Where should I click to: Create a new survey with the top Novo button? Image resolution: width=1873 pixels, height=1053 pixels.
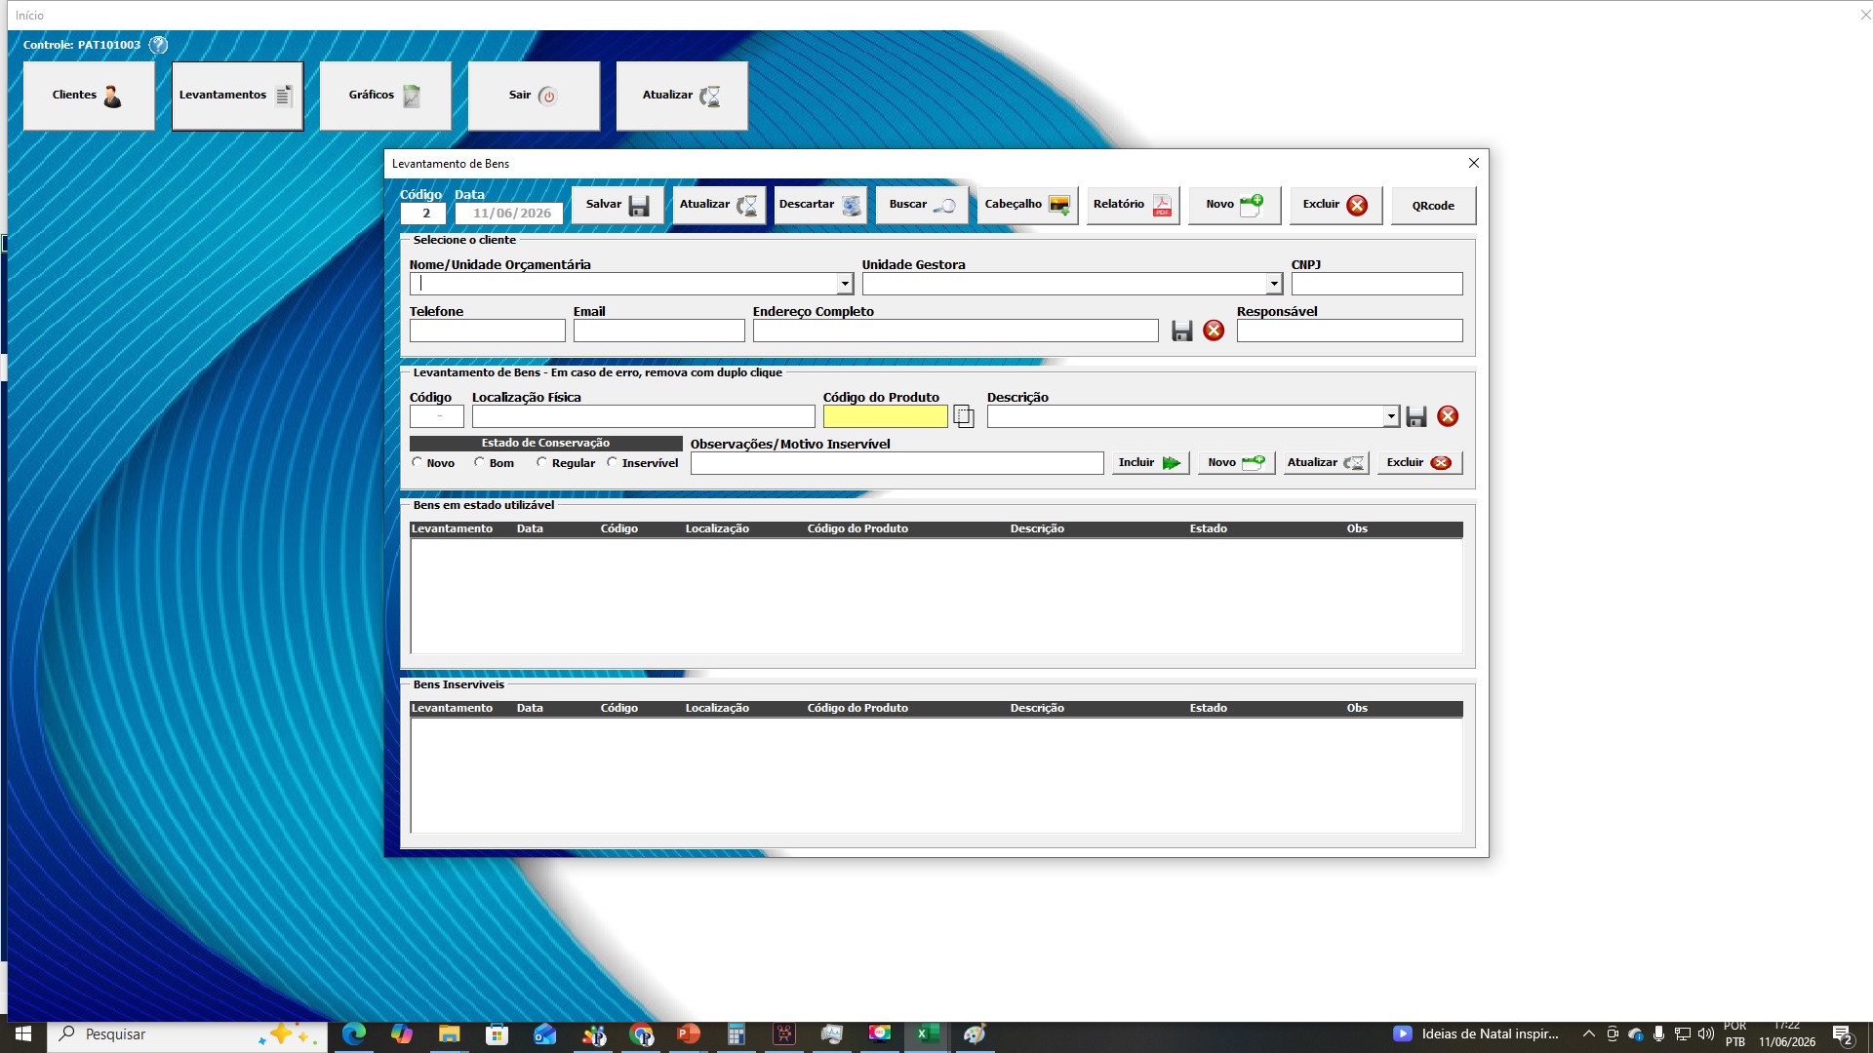tap(1234, 205)
